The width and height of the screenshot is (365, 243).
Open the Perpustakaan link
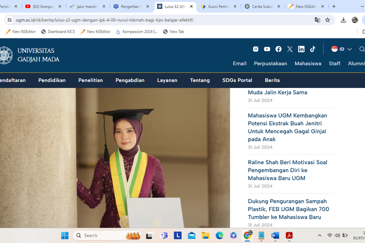coord(270,64)
